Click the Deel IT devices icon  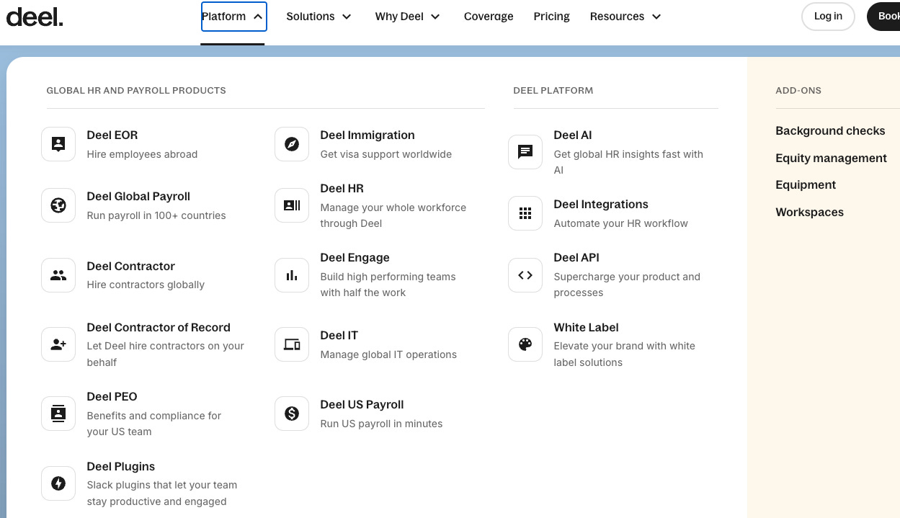coord(292,344)
